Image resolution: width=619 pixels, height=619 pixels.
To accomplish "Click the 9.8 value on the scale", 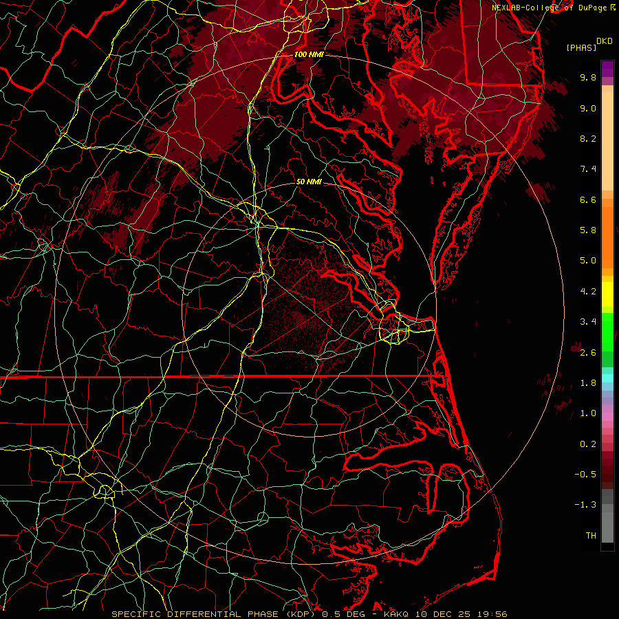I will pos(588,77).
